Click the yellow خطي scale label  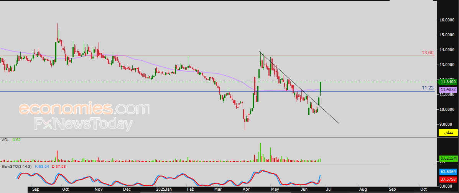[x=448, y=133]
